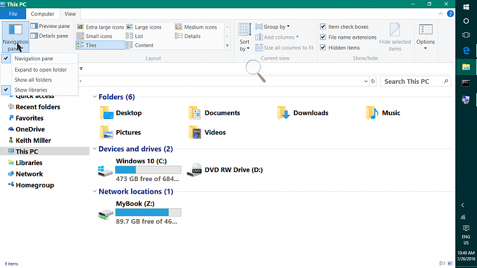
Task: Open the Help question mark icon
Action: tap(450, 14)
